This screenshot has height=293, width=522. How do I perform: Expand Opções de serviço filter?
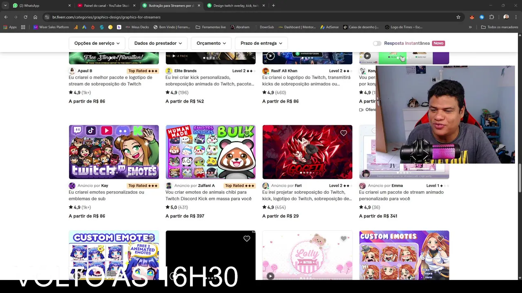pyautogui.click(x=97, y=43)
